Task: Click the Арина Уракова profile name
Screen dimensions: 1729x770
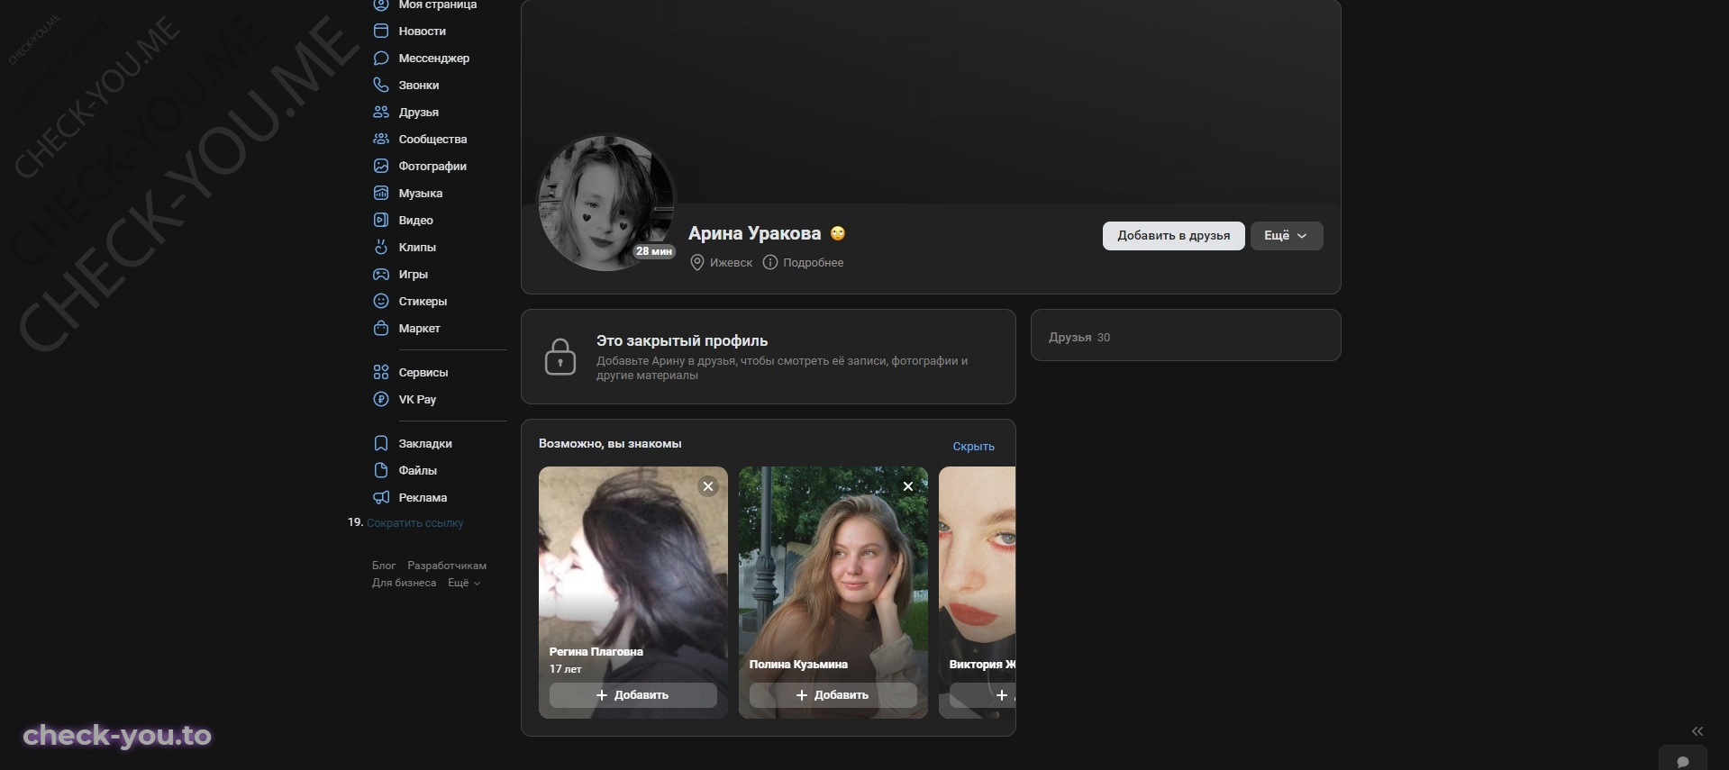Action: 755,233
